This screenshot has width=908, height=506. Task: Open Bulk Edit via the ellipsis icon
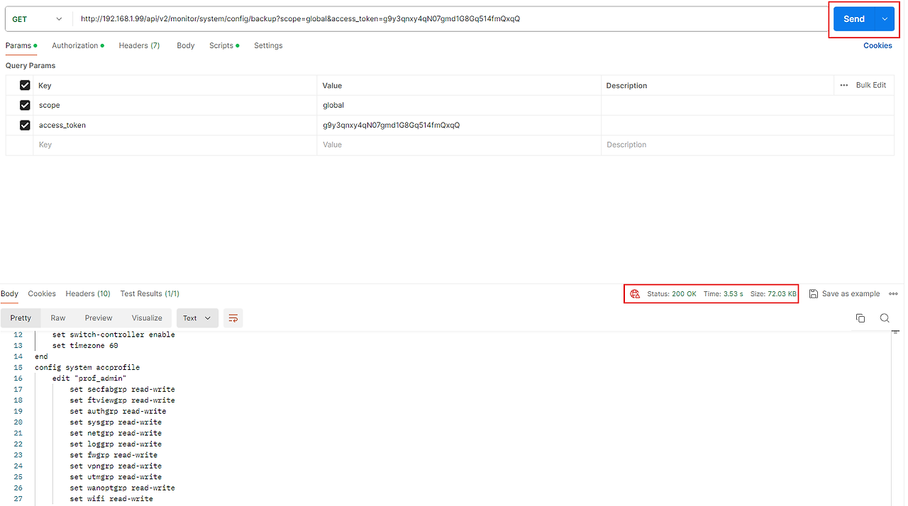(x=843, y=85)
